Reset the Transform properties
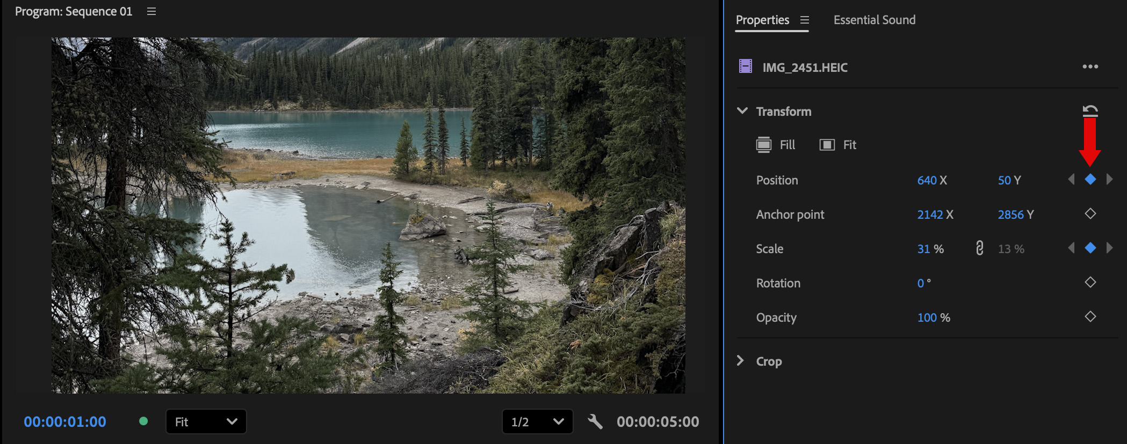1127x444 pixels. point(1090,110)
